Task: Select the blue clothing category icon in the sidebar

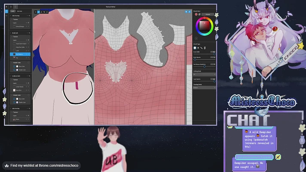Action: click(6, 11)
